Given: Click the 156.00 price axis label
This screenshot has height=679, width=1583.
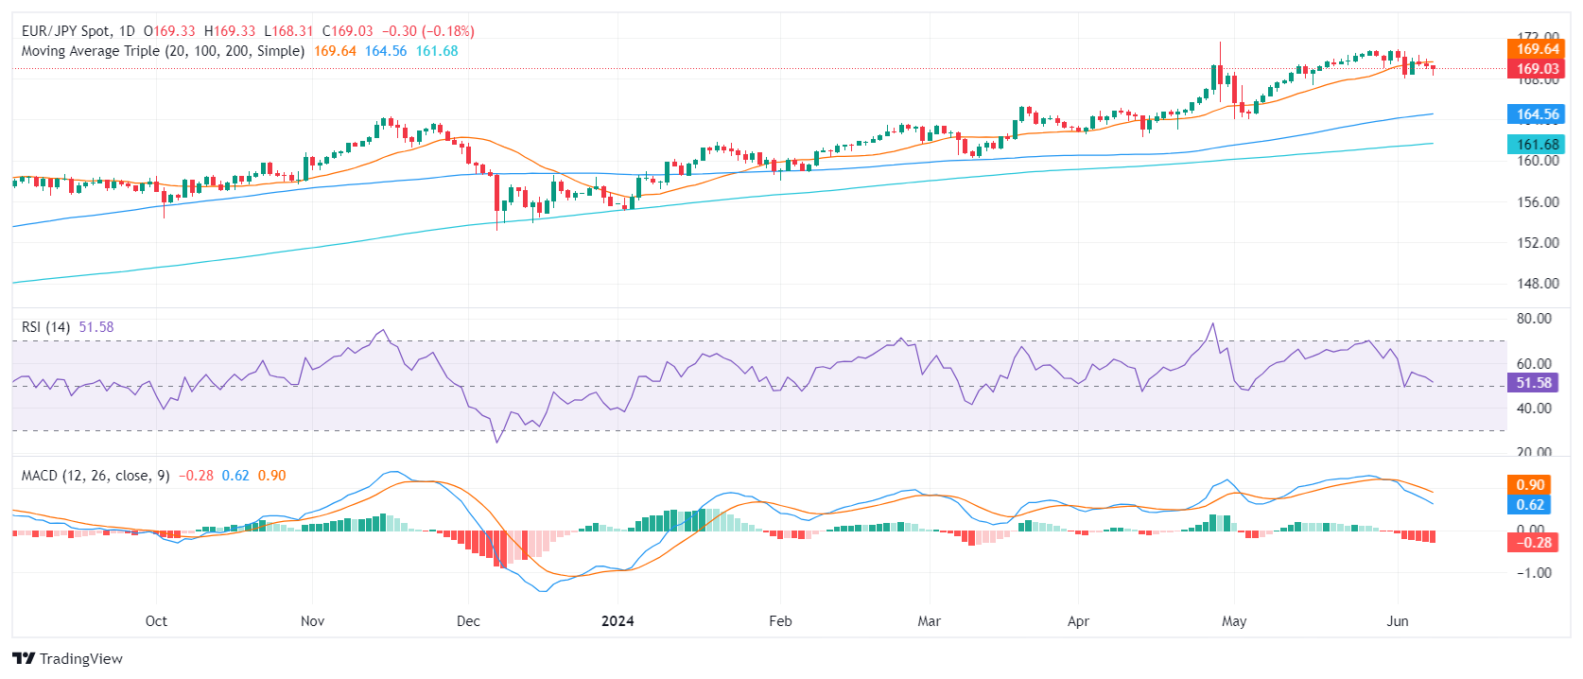Looking at the screenshot, I should pyautogui.click(x=1538, y=202).
